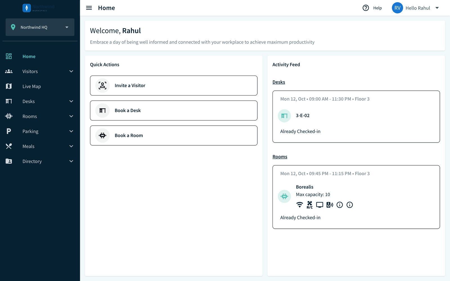Screen dimensions: 450x281
Task: Click the Activity Feed heading
Action: [x=286, y=65]
